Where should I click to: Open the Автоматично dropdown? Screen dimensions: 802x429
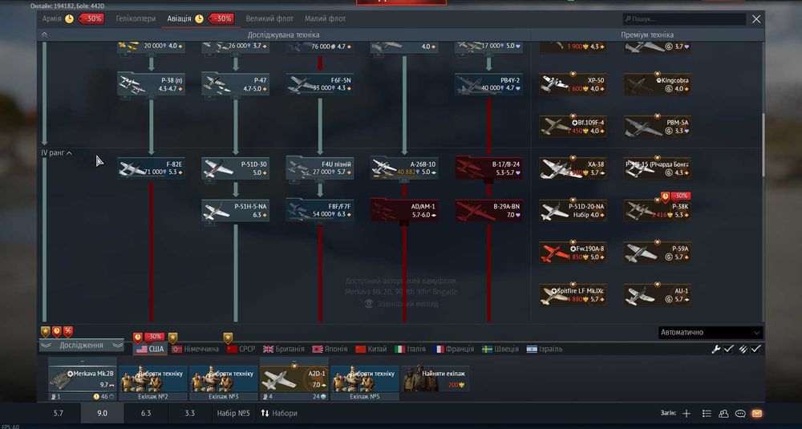(x=711, y=332)
